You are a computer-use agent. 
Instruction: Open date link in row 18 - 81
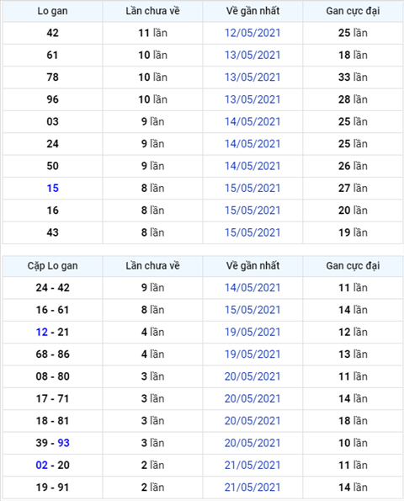pyautogui.click(x=252, y=421)
